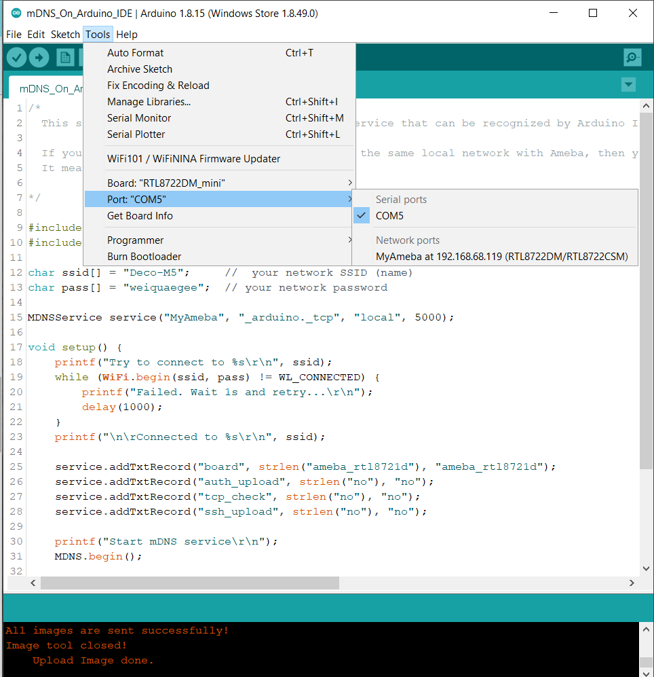Click Get Board Info

pos(140,216)
